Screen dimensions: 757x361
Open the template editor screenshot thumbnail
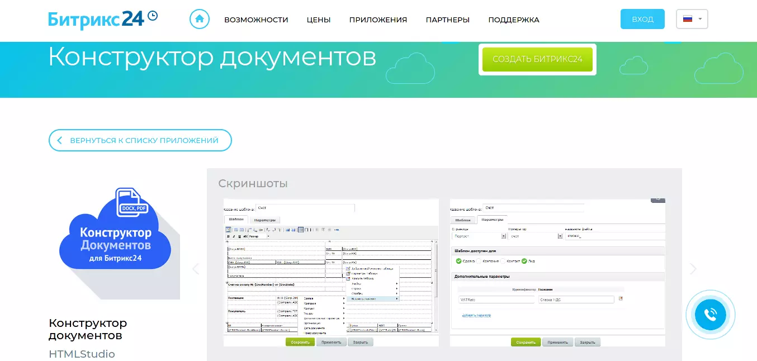coord(331,273)
